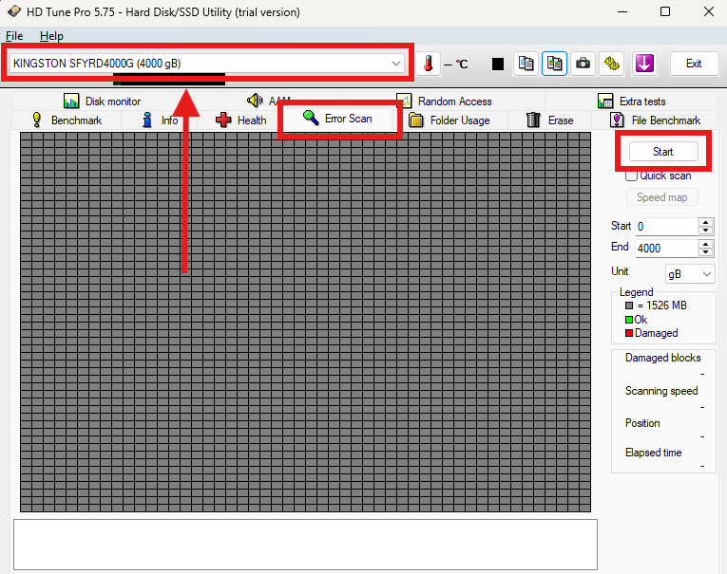Click the Exit button
This screenshot has height=574, width=727.
tap(694, 64)
